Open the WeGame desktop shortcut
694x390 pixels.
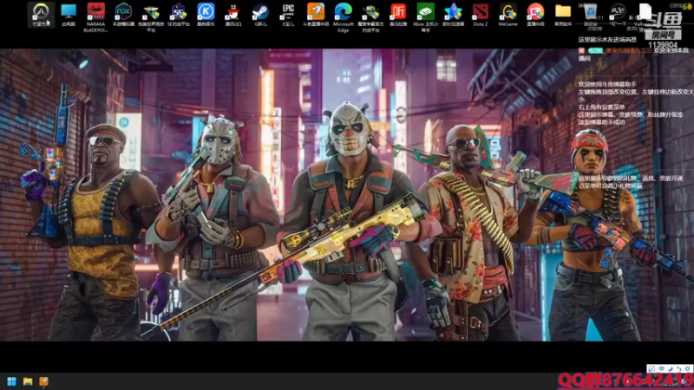[x=507, y=14]
